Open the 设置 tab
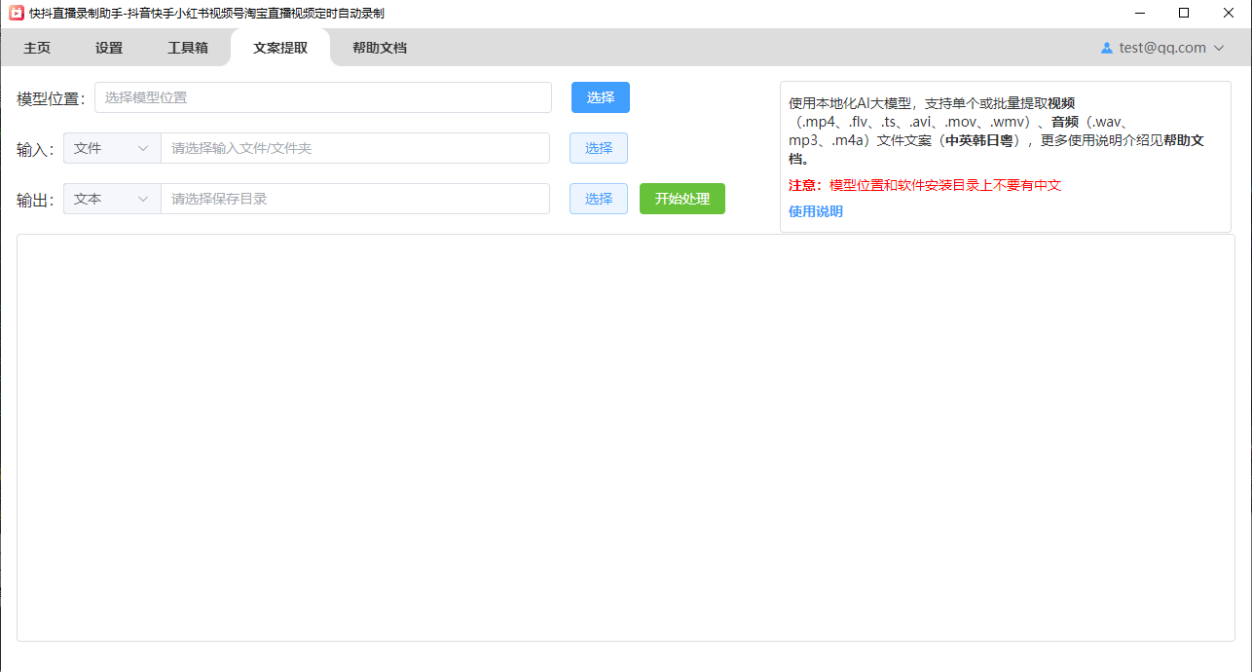 [109, 48]
